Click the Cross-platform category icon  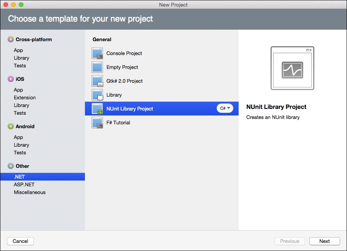(11, 40)
